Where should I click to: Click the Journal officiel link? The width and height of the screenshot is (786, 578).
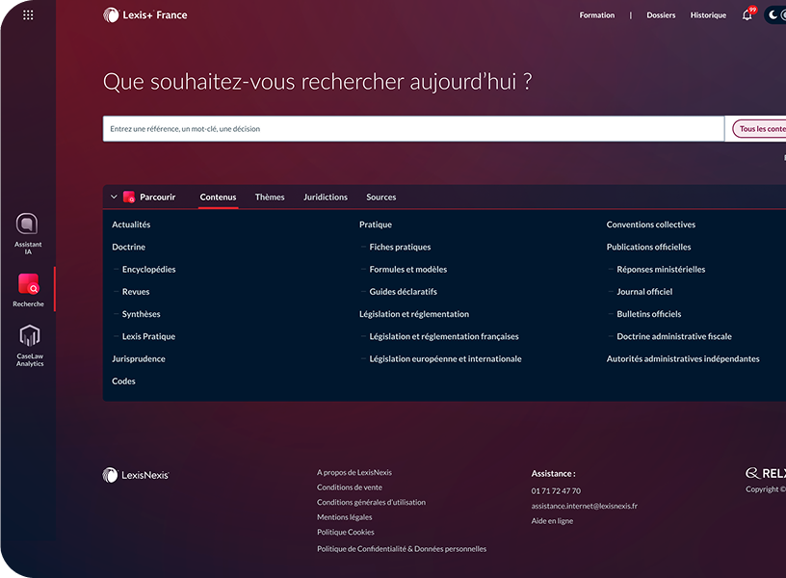point(644,292)
